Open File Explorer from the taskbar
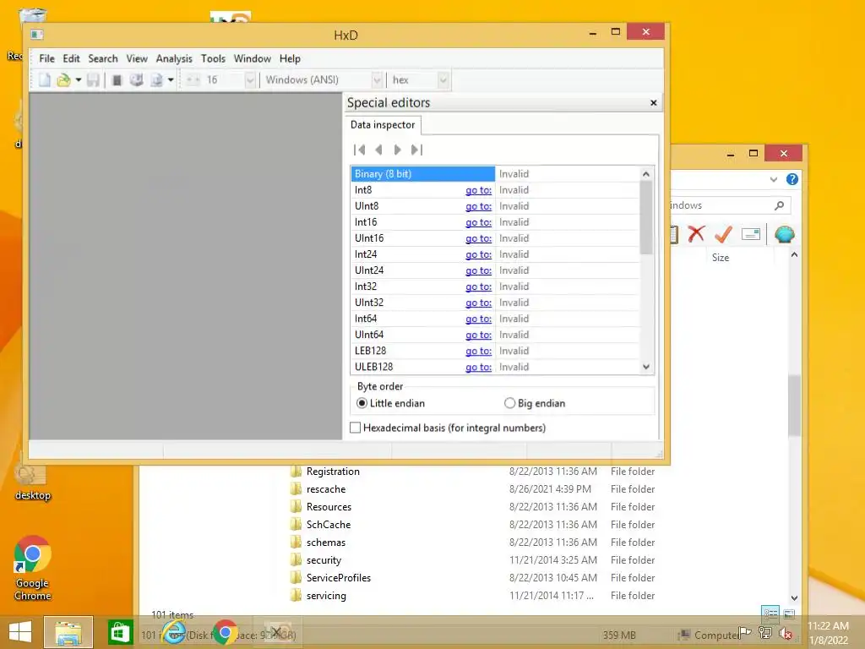The width and height of the screenshot is (865, 649). (x=68, y=632)
